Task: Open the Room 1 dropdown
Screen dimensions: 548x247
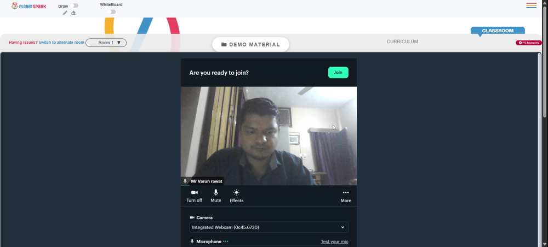Action: [x=106, y=43]
